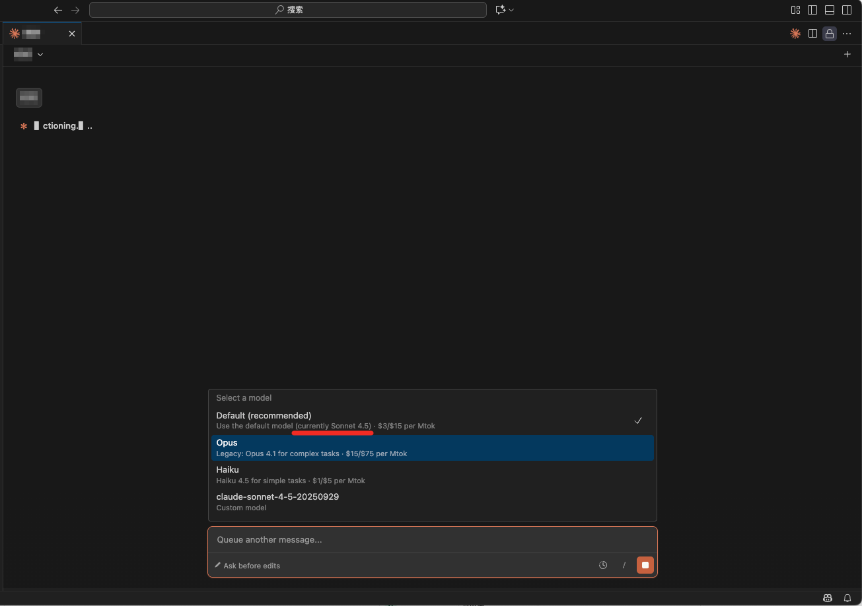Click the clock icon in the message box
This screenshot has width=862, height=606.
pos(603,565)
